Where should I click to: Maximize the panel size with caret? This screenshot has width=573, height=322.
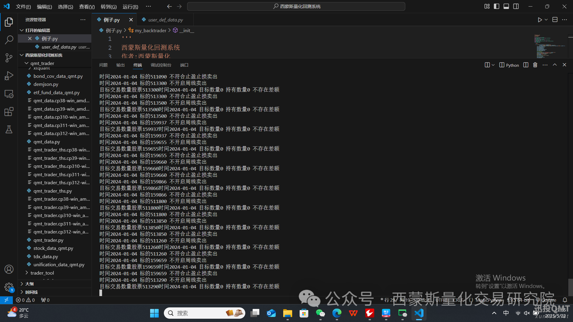pos(555,65)
